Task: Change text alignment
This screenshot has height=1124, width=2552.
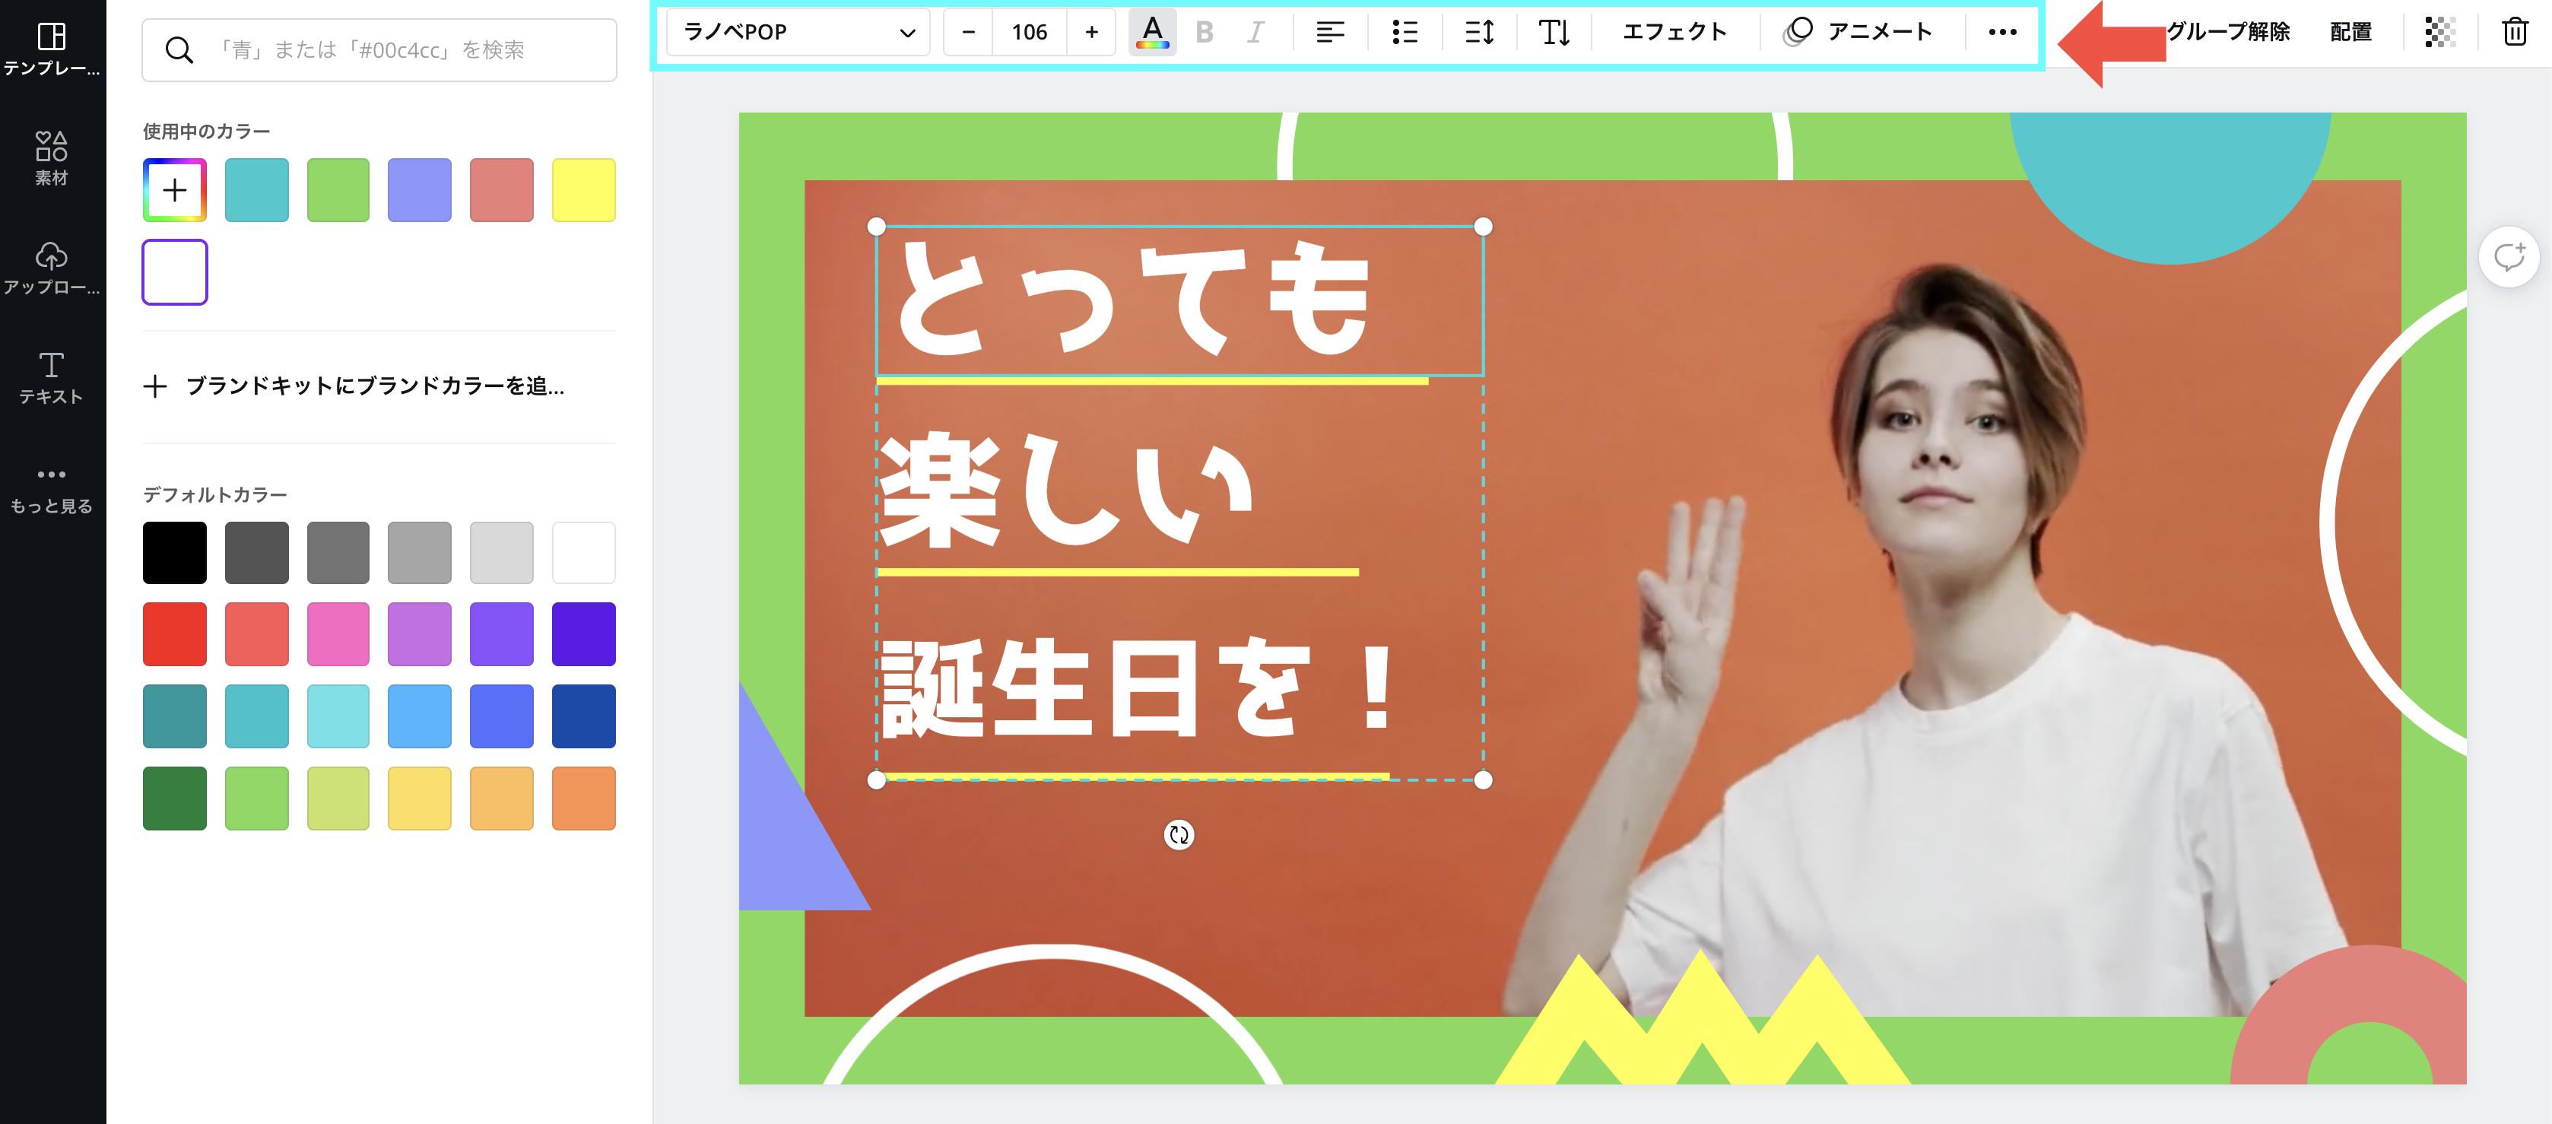Action: pyautogui.click(x=1329, y=33)
